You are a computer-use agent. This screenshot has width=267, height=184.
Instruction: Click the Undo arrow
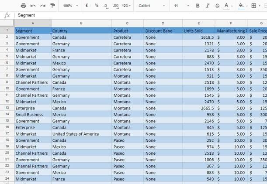33,6
